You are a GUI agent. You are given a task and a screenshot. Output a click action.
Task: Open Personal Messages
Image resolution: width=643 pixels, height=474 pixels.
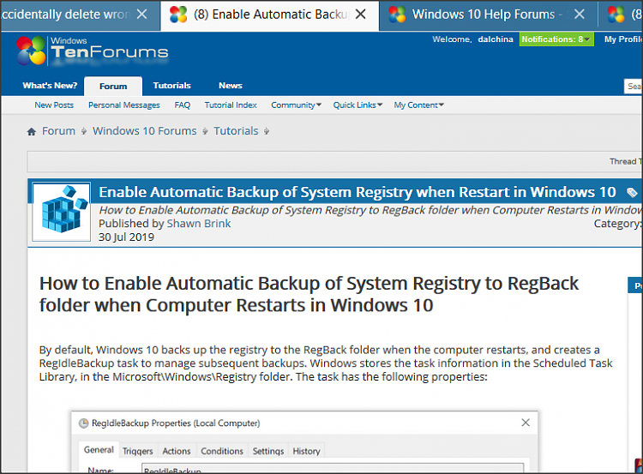(x=124, y=105)
